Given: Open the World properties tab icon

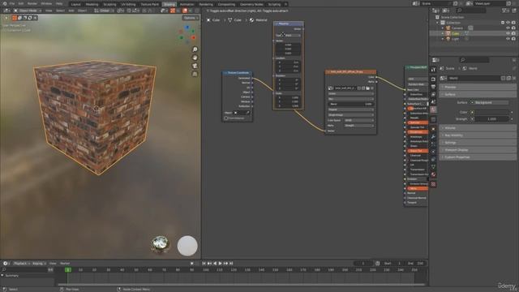Looking at the screenshot, I should [433, 109].
